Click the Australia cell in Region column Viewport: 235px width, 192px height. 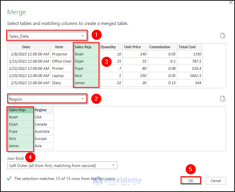tap(42, 131)
